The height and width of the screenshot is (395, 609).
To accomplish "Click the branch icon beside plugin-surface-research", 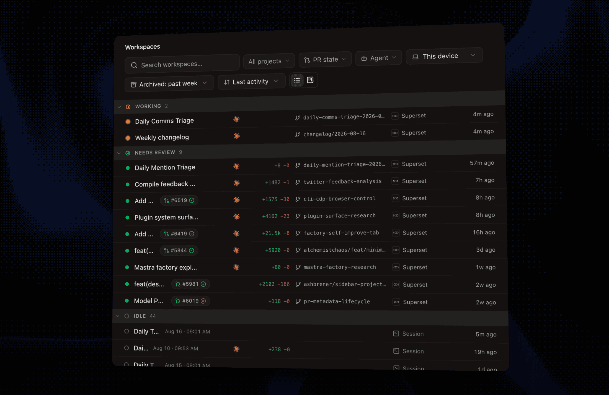I will pyautogui.click(x=298, y=216).
